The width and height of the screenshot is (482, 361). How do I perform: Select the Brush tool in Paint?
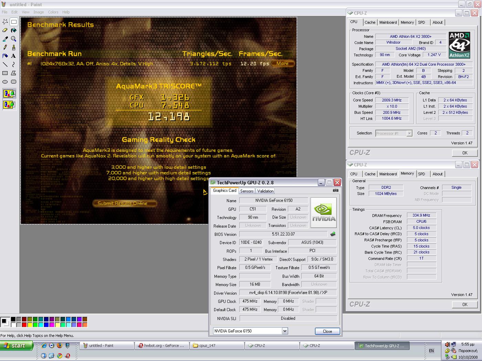click(14, 47)
